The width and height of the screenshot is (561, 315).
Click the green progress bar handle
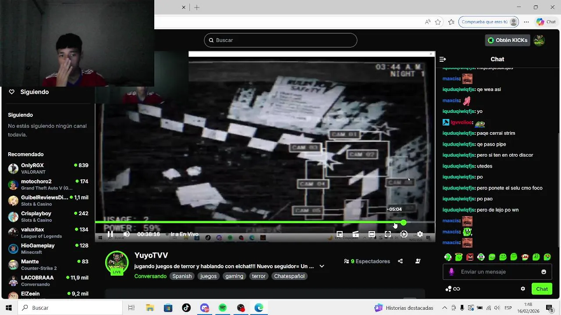403,223
